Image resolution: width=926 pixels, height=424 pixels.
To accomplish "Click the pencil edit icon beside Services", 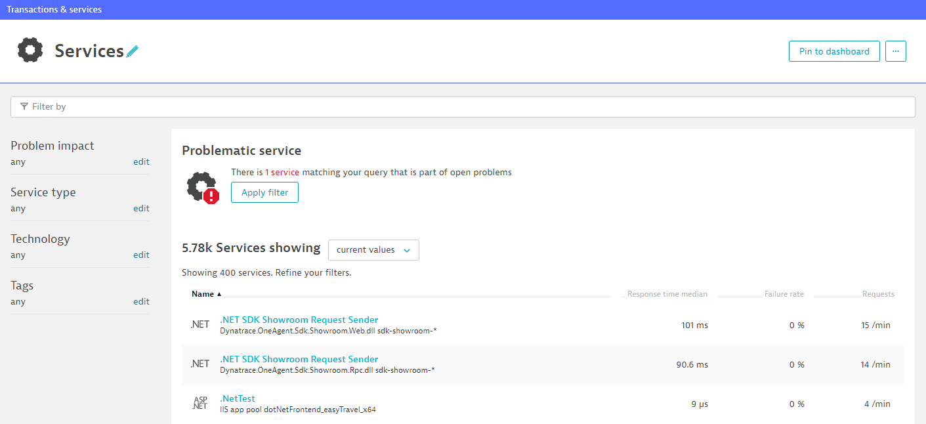I will (x=133, y=51).
